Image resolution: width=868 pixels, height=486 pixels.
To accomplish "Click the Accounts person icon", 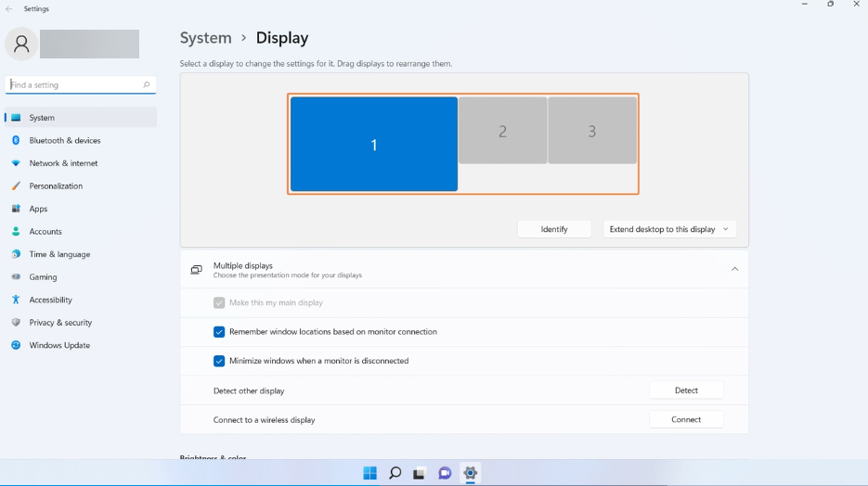I will 16,231.
